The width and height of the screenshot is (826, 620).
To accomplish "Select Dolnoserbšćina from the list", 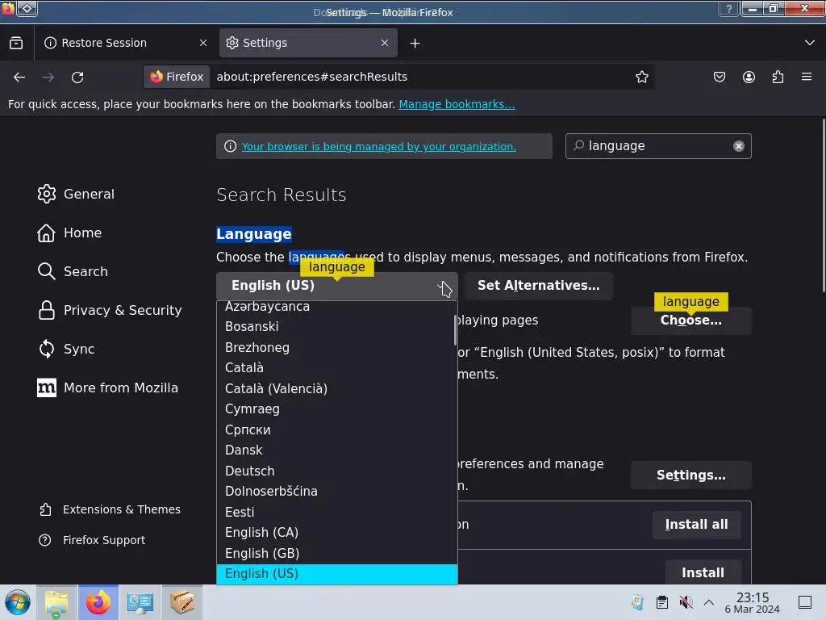I will pos(336,492).
